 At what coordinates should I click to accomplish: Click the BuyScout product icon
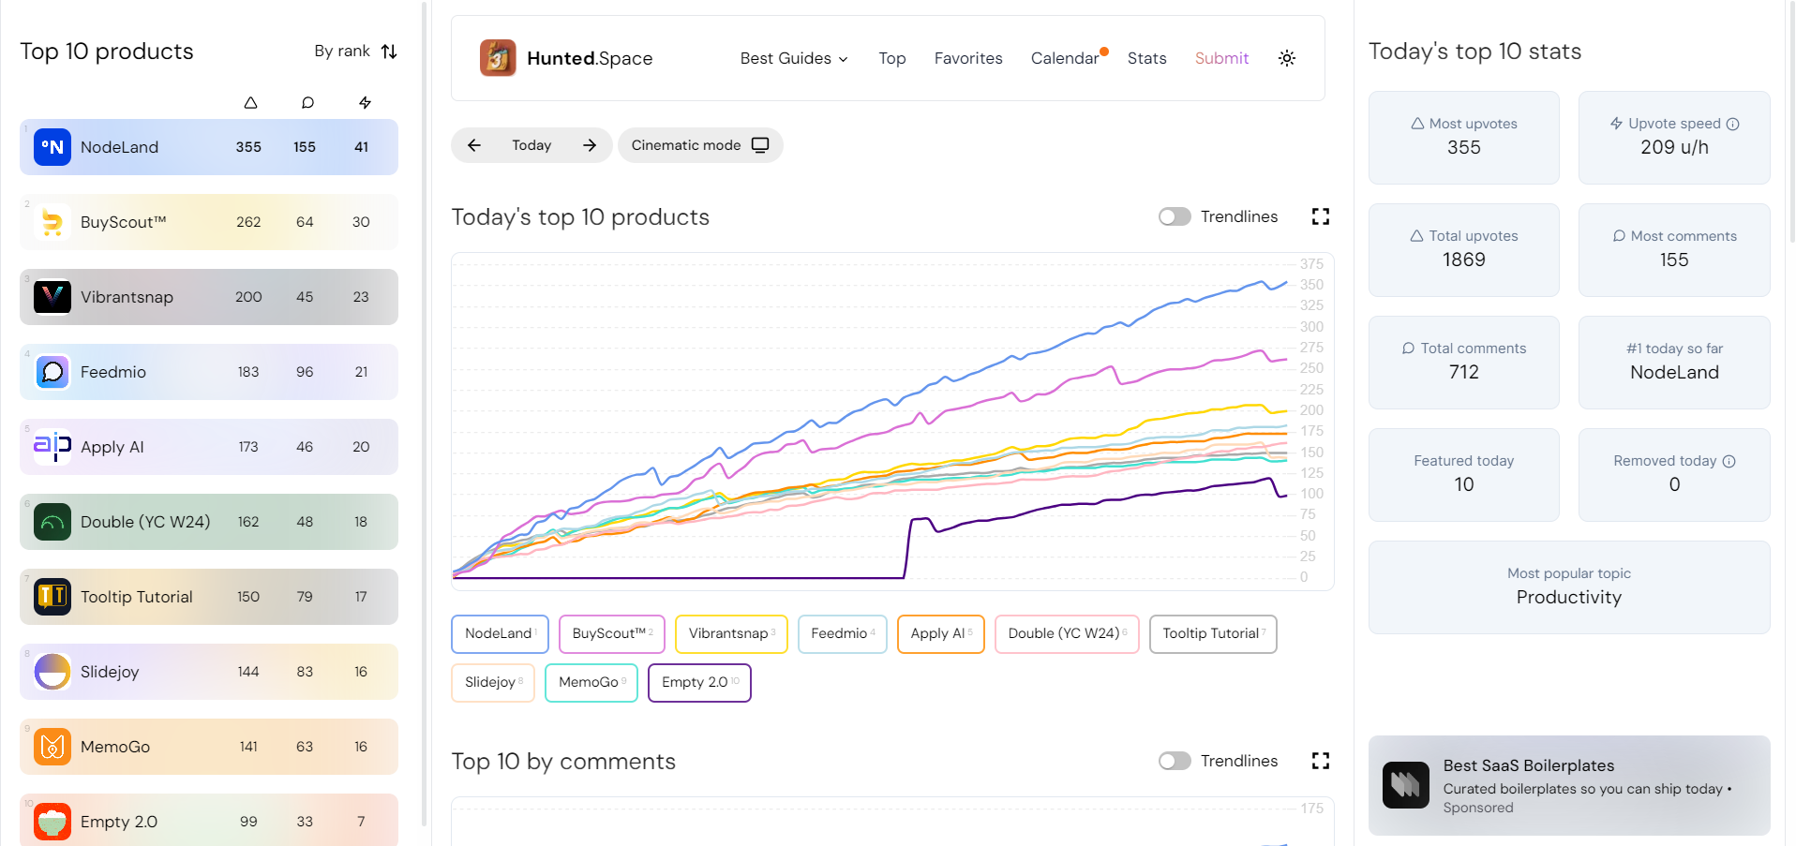[x=52, y=222]
